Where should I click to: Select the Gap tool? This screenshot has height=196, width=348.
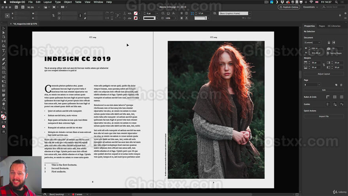4,41
